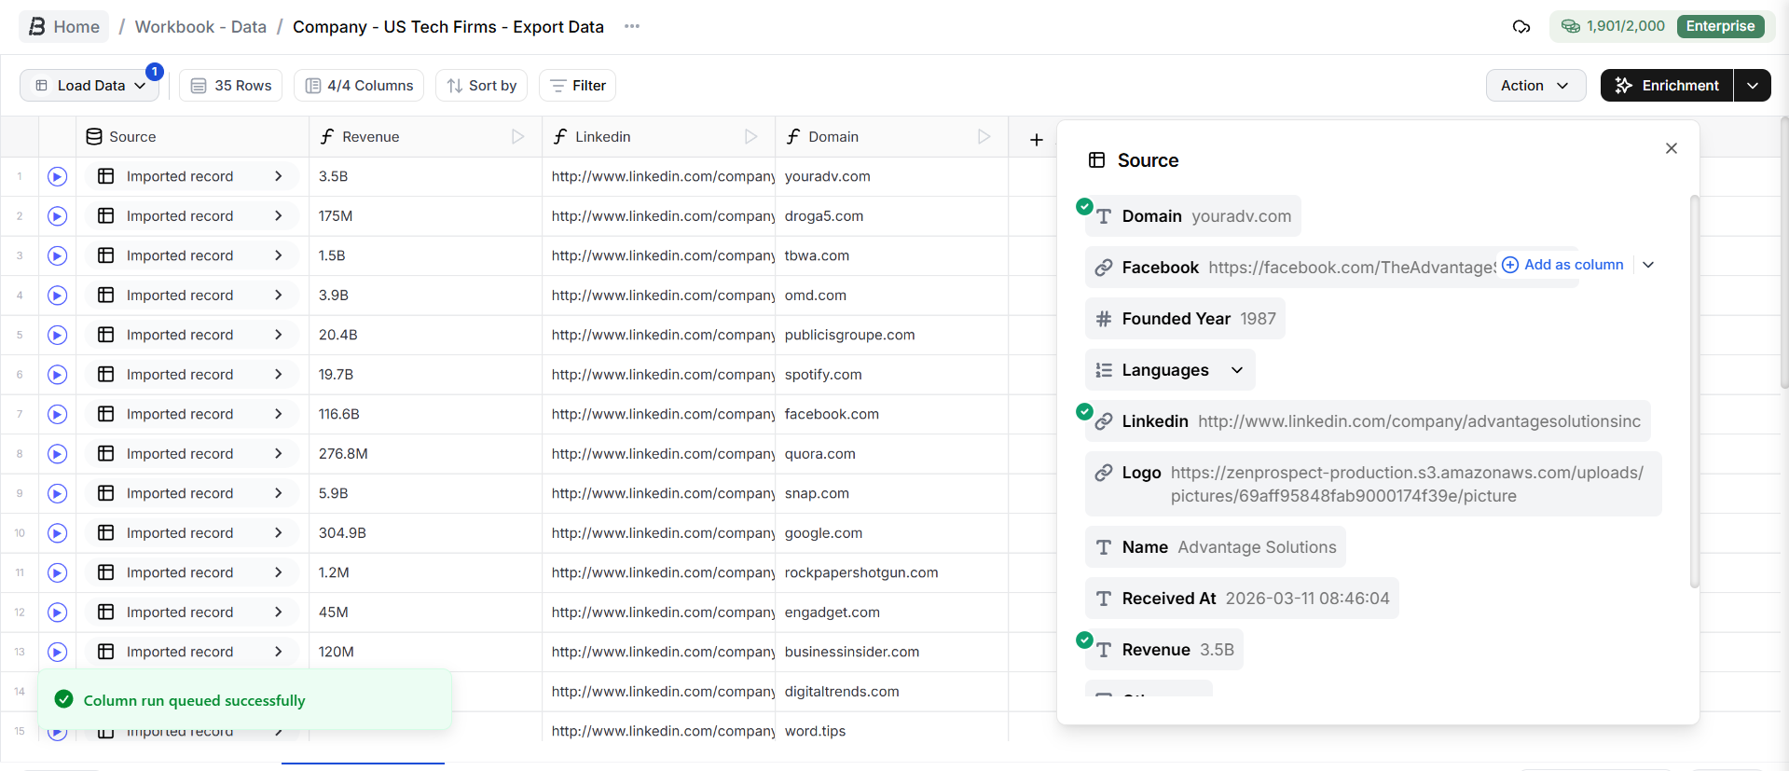Image resolution: width=1789 pixels, height=771 pixels.
Task: Add a new column with plus icon
Action: [1036, 140]
